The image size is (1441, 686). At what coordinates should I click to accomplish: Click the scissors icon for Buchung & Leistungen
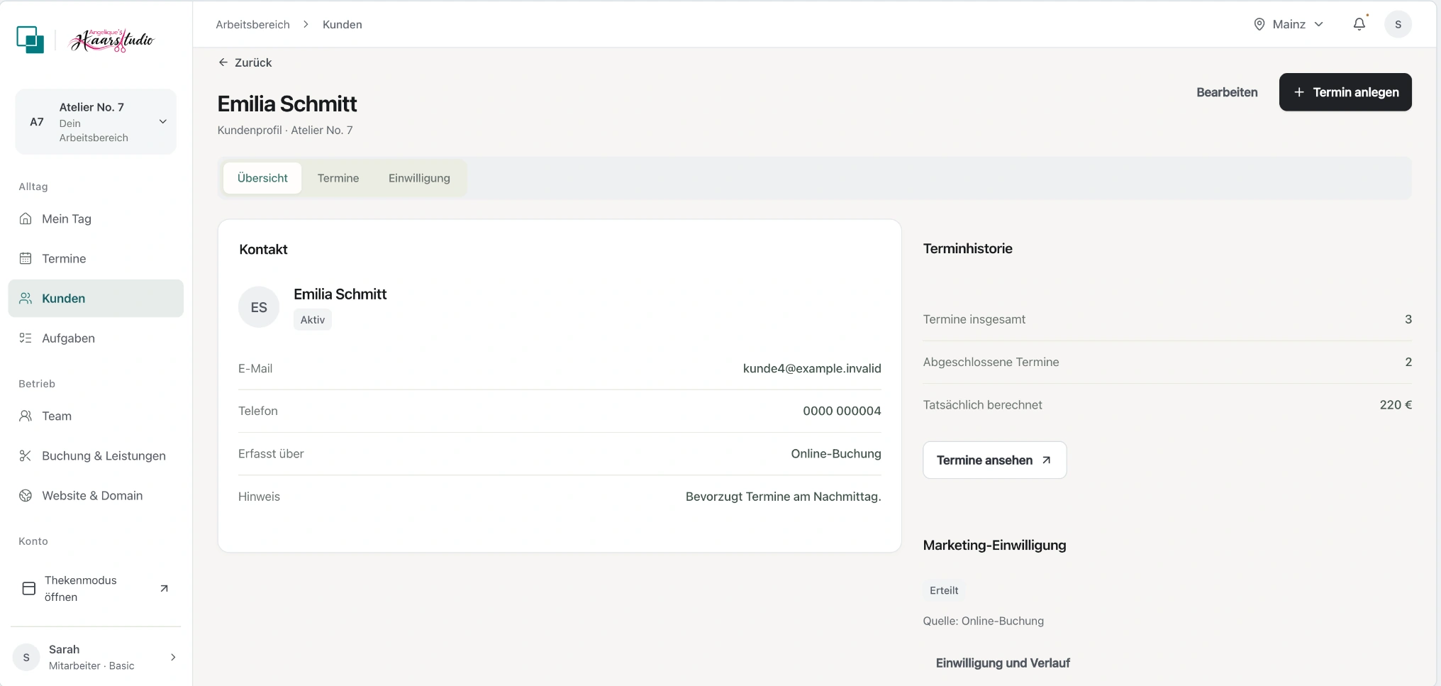(26, 455)
